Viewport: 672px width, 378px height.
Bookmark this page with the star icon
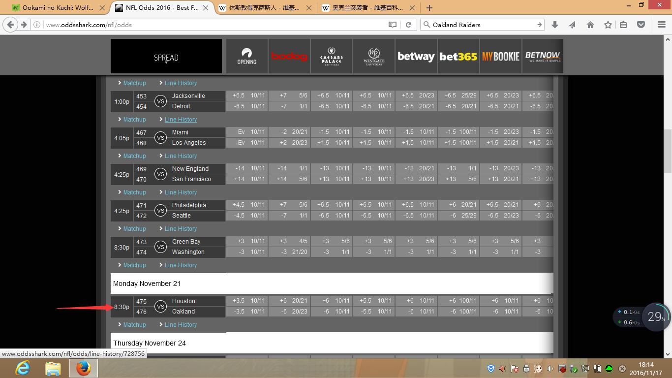click(608, 25)
